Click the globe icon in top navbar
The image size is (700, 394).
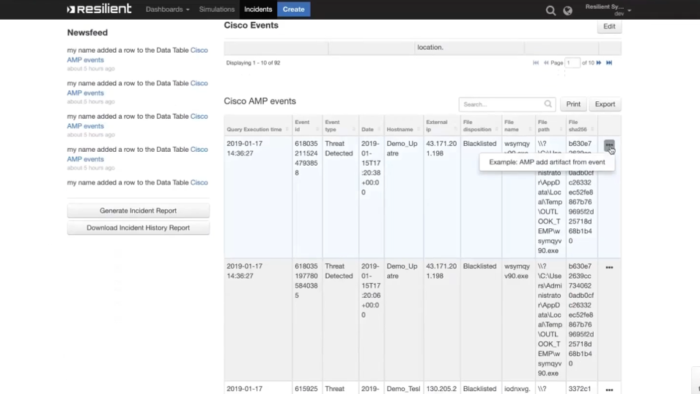(567, 10)
